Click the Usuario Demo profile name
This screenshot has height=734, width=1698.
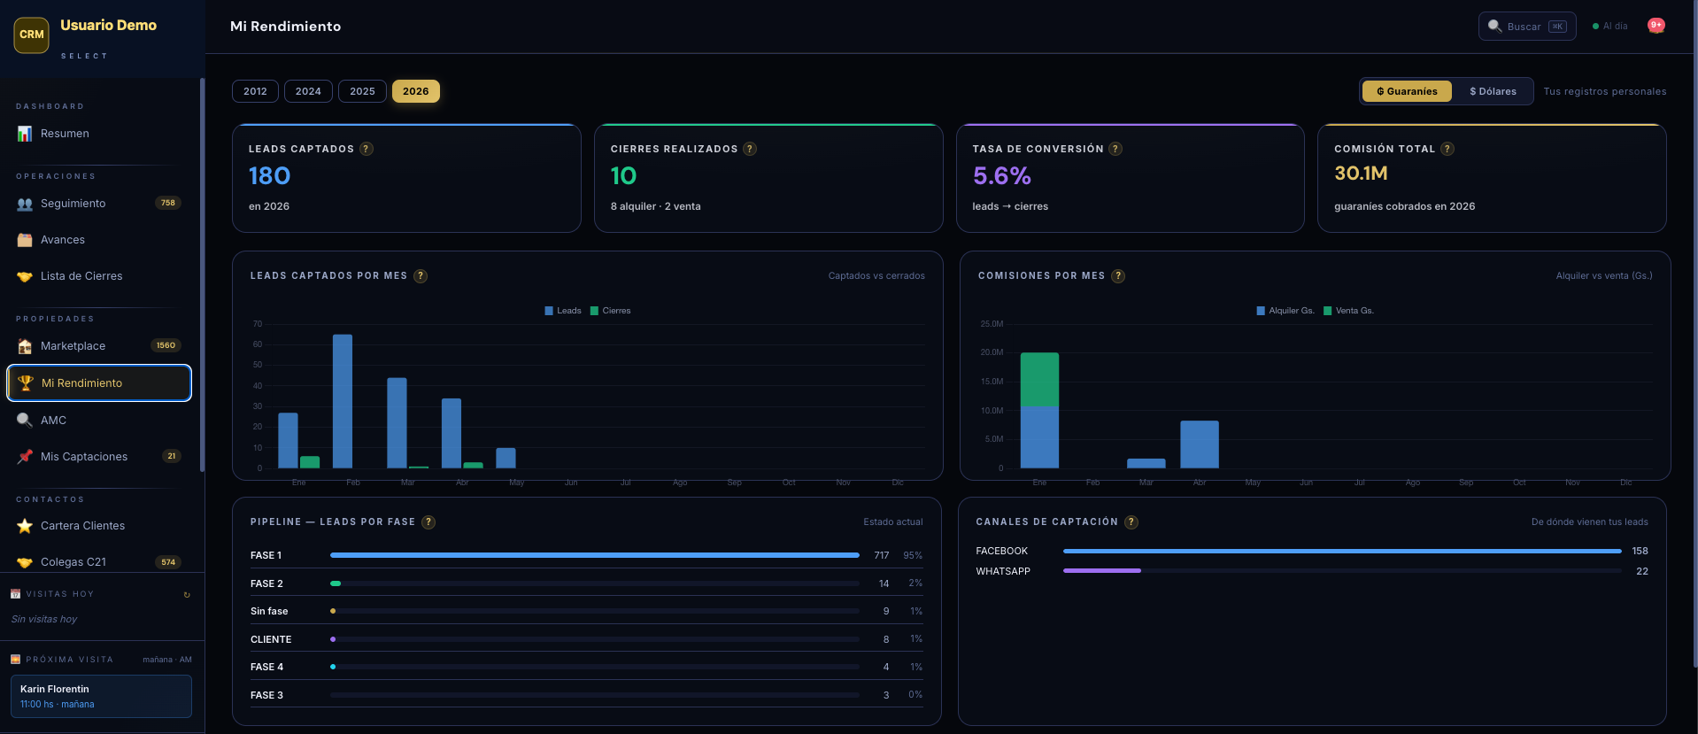click(x=108, y=25)
